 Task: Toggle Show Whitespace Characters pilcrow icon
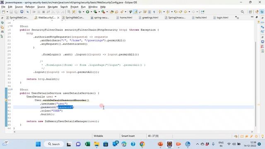(154, 12)
